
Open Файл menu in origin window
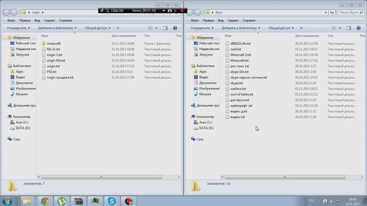(11, 21)
